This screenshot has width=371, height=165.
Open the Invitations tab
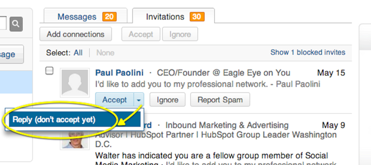coord(173,16)
